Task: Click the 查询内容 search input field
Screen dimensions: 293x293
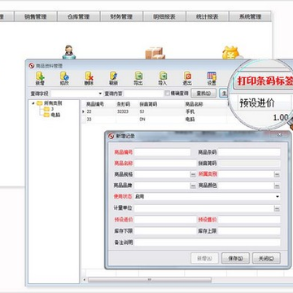Action: 144,94
